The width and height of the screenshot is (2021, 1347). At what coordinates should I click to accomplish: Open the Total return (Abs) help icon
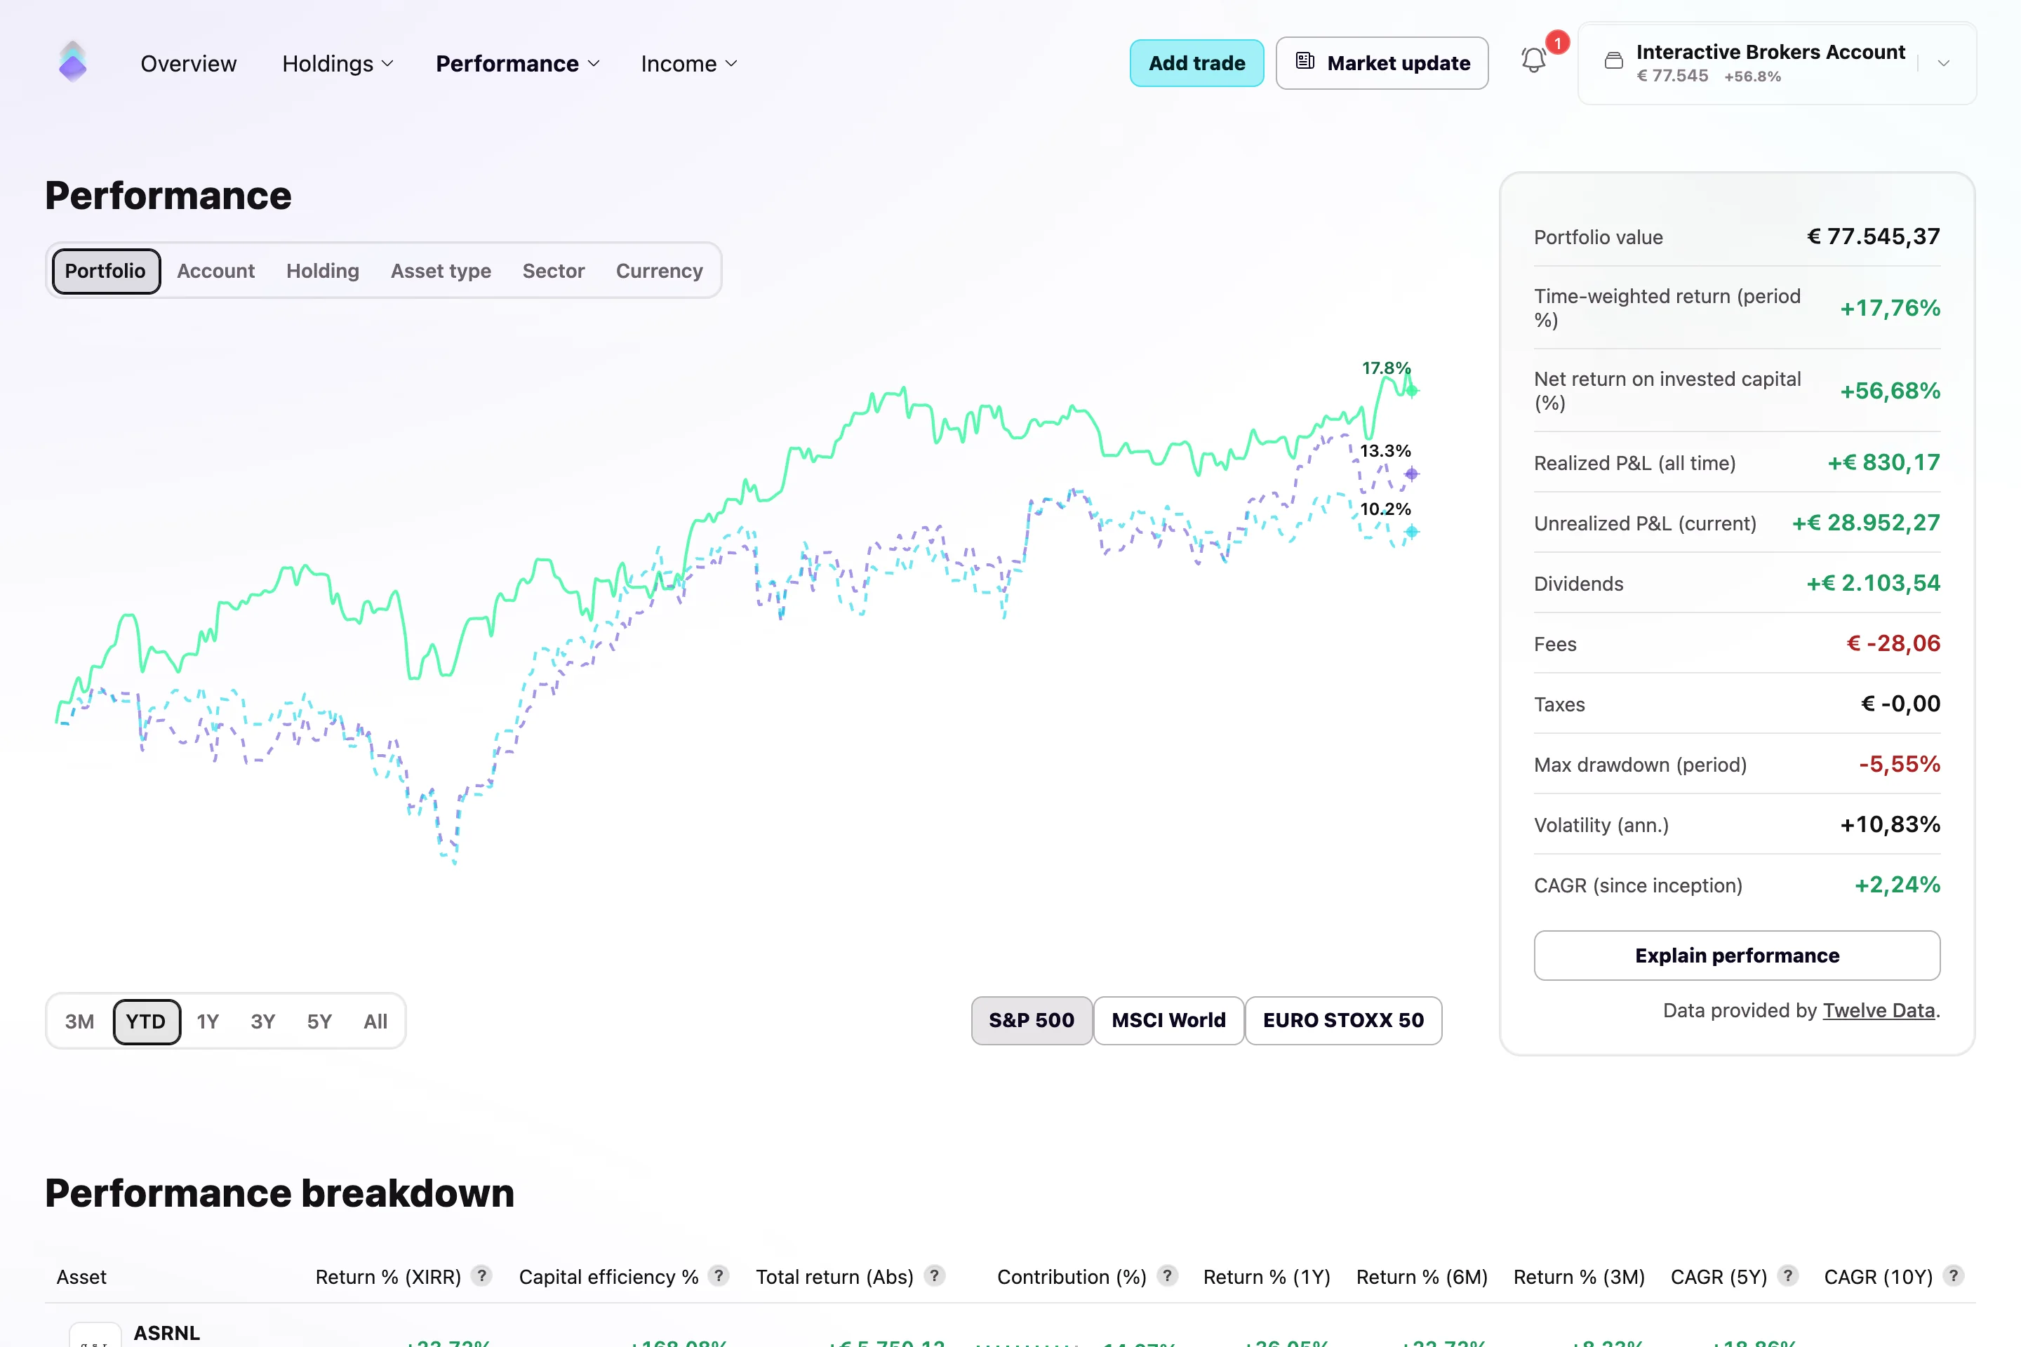(x=935, y=1275)
